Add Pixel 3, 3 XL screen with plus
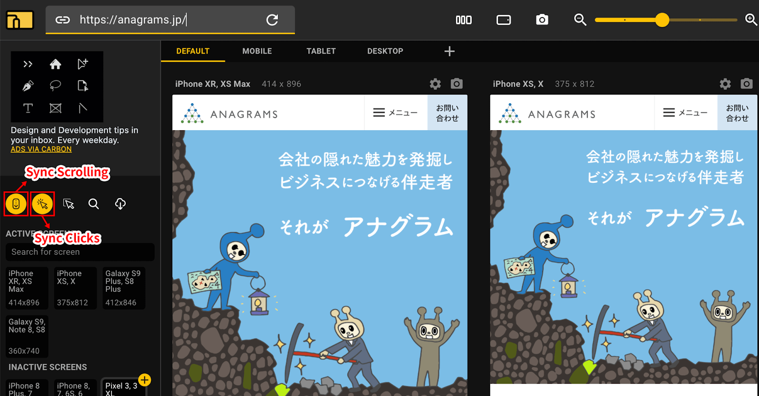The image size is (759, 396). (145, 380)
